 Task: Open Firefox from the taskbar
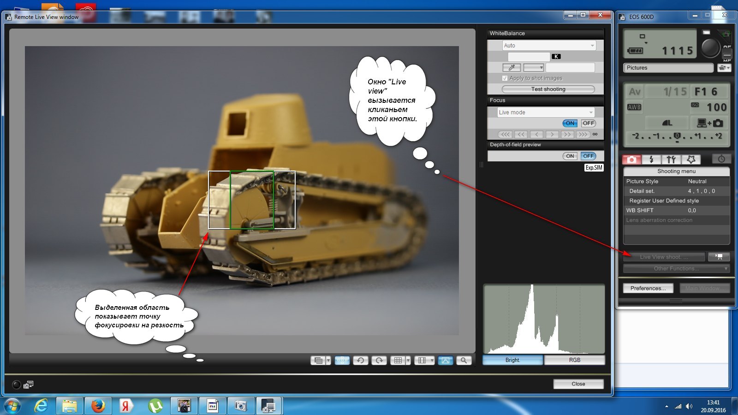point(98,406)
